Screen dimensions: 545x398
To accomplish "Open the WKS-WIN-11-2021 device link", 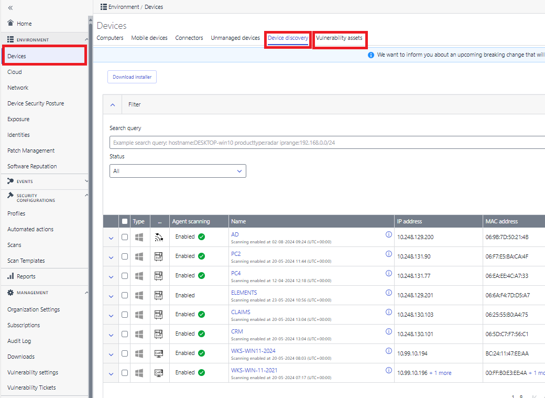I will 254,370.
